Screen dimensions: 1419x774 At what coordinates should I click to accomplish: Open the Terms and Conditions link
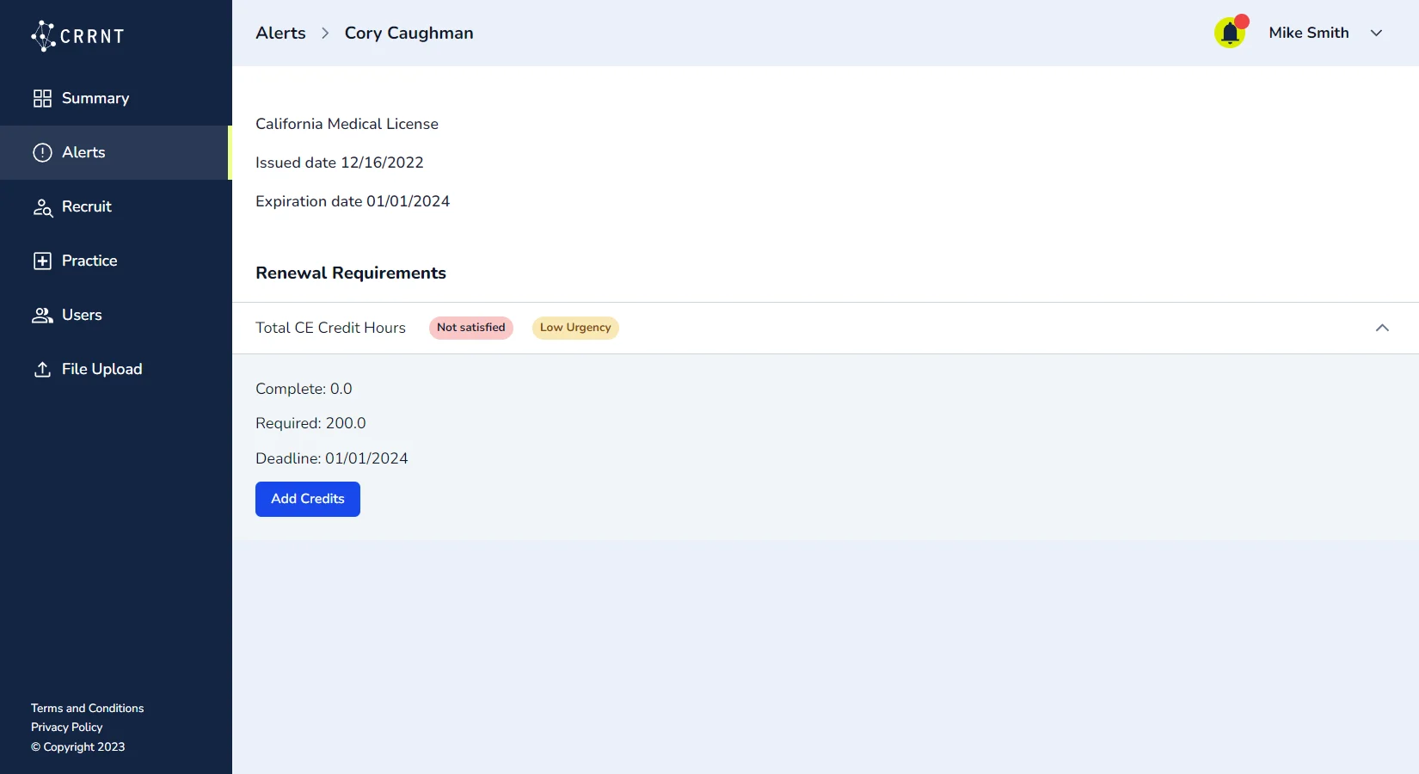pyautogui.click(x=88, y=708)
